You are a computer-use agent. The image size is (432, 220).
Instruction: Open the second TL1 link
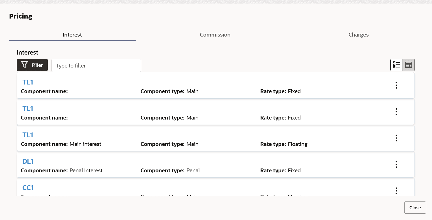[x=28, y=109]
